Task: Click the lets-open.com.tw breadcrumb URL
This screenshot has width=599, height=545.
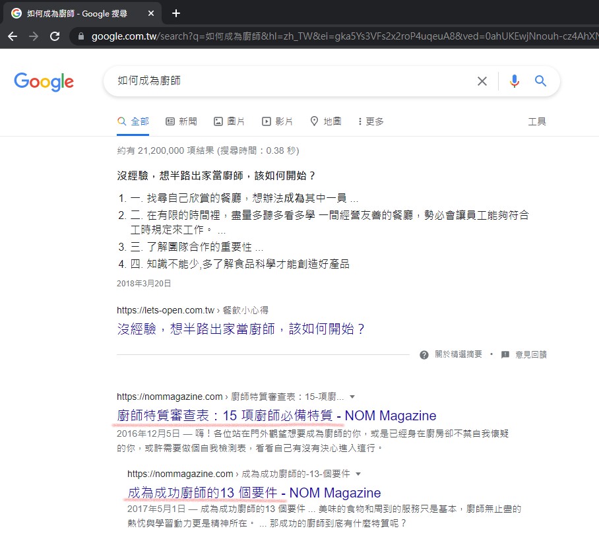Action: [x=193, y=310]
